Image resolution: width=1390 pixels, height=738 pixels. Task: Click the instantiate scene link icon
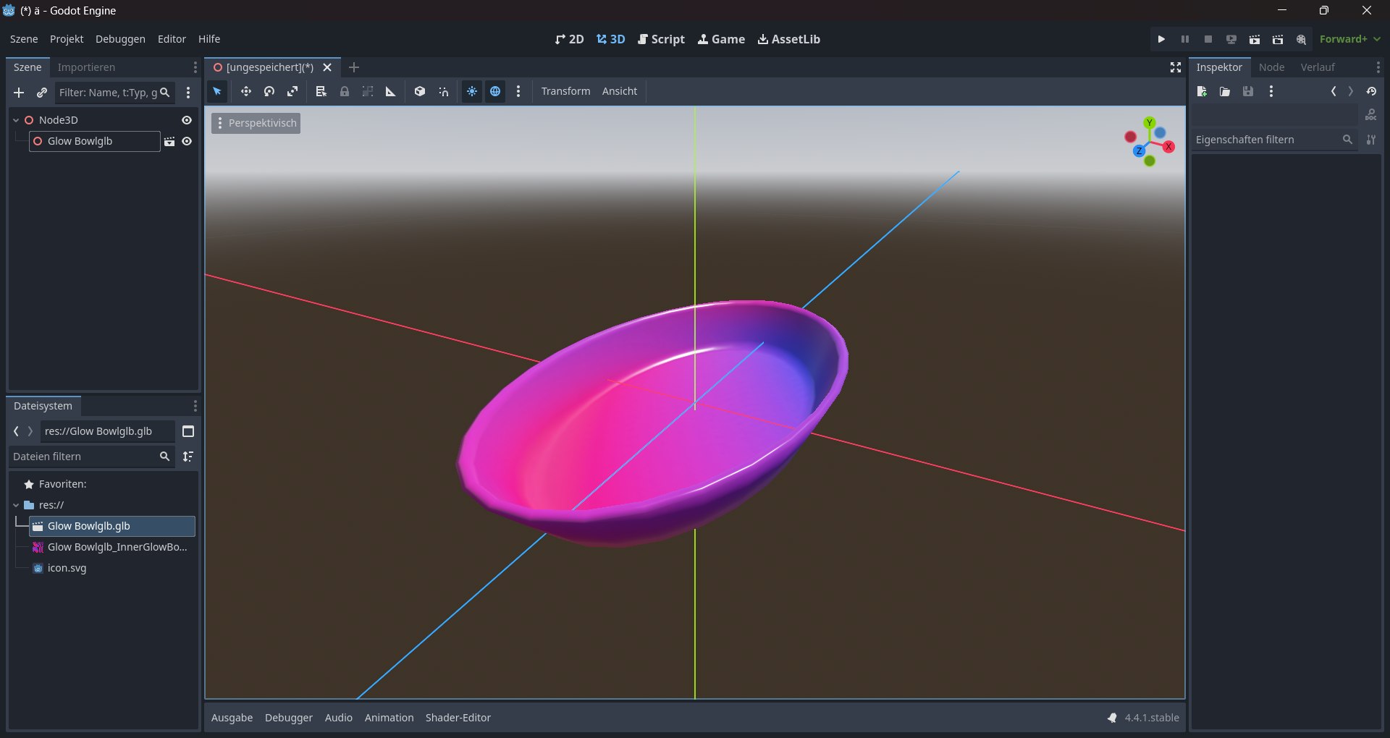pos(42,93)
